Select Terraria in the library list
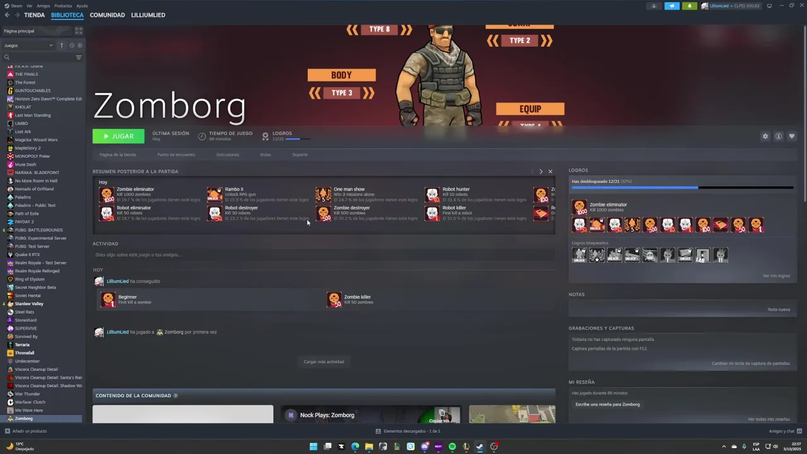The image size is (807, 454). click(x=22, y=345)
